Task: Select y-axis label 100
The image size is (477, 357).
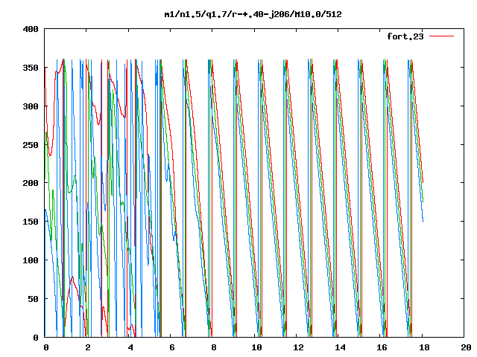Action: (31, 260)
